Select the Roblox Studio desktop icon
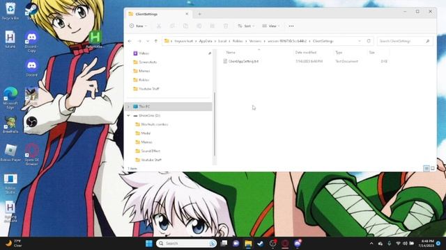The height and width of the screenshot is (250, 446). [x=10, y=183]
